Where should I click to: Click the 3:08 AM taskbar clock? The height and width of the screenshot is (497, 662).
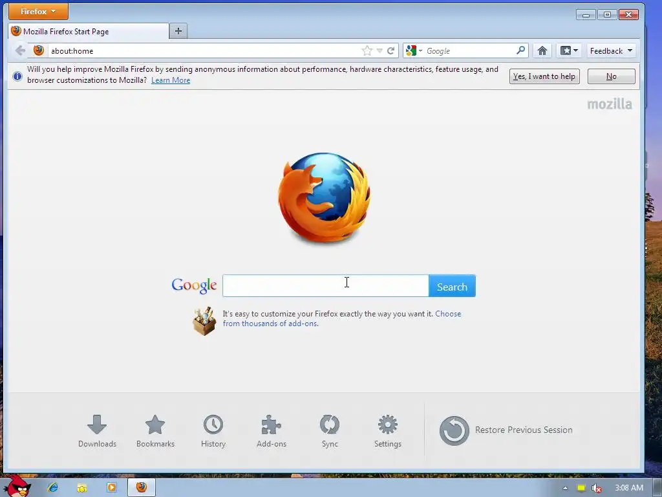[x=629, y=488]
